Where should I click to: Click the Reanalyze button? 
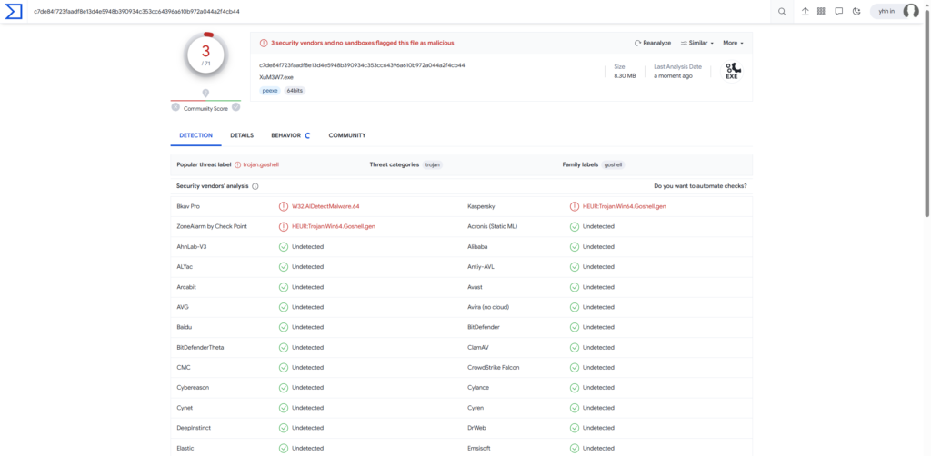653,43
